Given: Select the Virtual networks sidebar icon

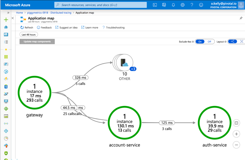Looking at the screenshot, I should [x=6, y=123].
